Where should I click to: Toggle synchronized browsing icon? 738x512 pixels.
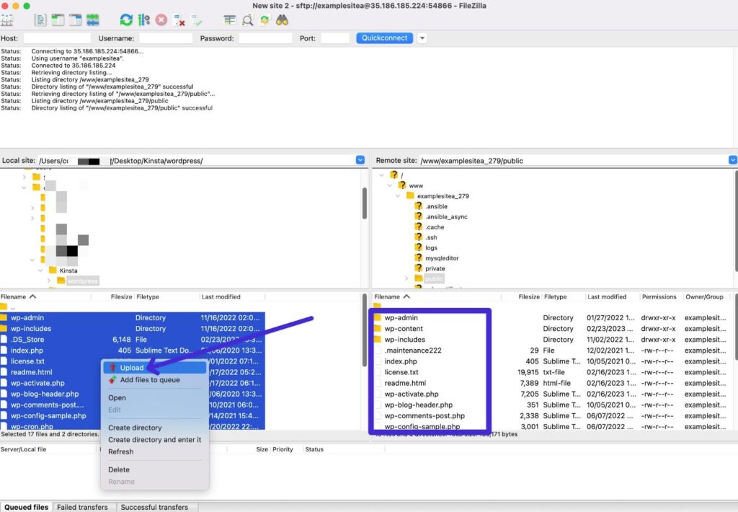tap(264, 20)
